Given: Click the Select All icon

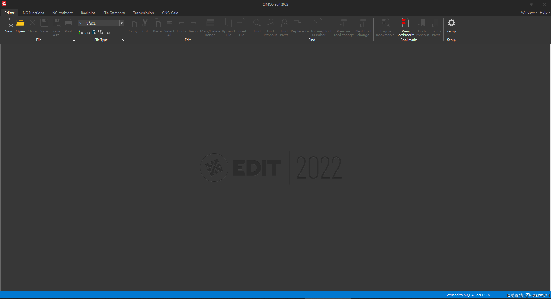Looking at the screenshot, I should (169, 23).
